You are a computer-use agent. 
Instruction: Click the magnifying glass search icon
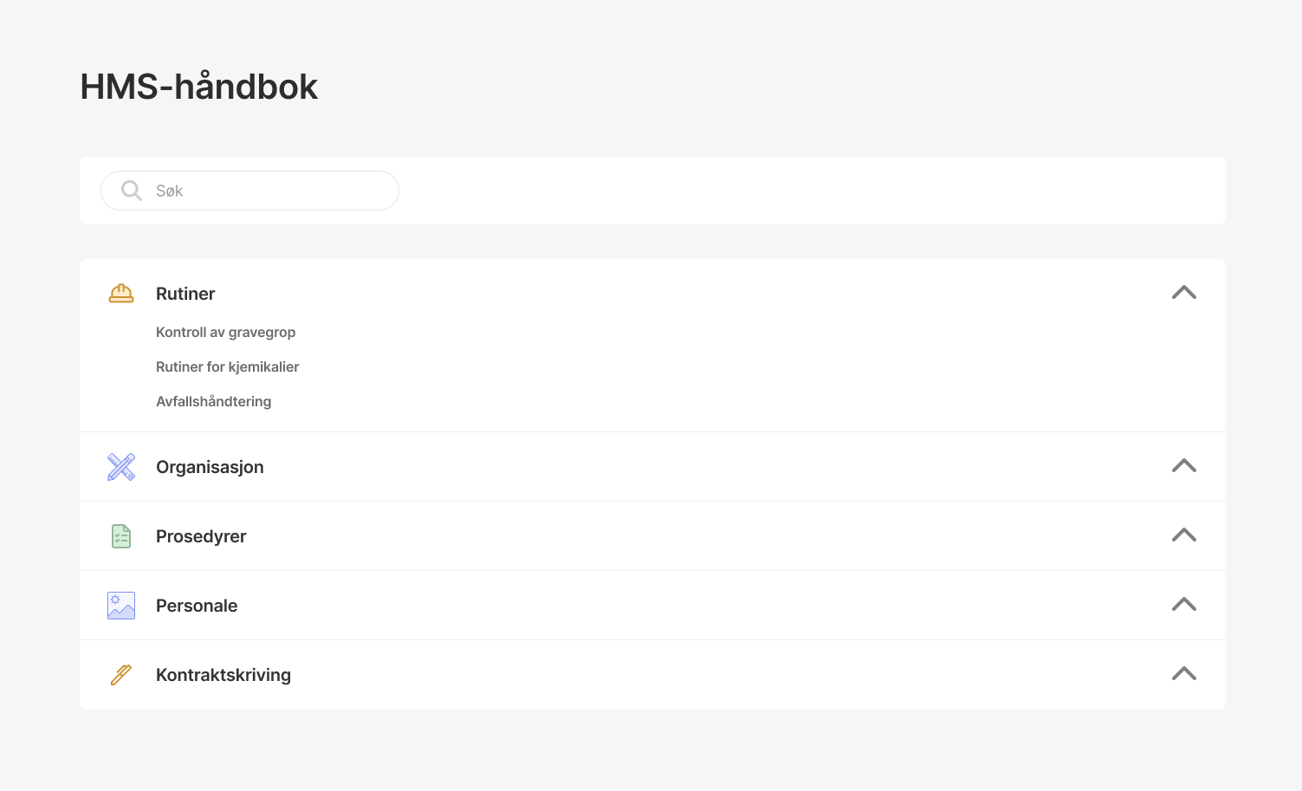click(x=132, y=191)
